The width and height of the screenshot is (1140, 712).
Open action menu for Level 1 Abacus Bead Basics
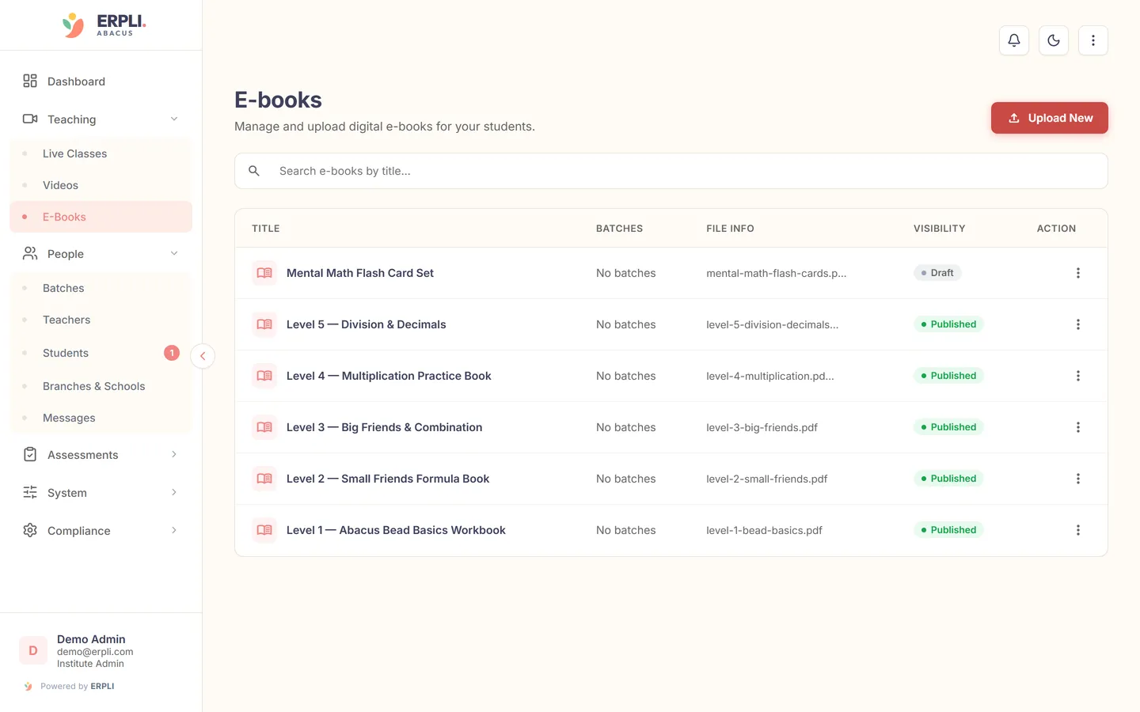(1077, 530)
